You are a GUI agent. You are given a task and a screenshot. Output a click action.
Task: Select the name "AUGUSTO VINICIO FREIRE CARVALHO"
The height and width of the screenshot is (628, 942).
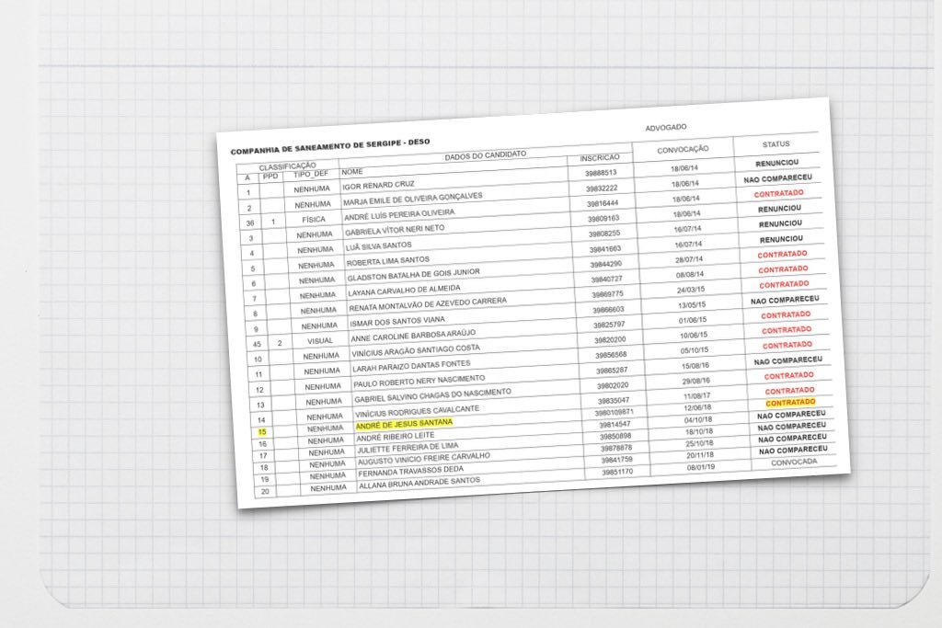coord(424,460)
